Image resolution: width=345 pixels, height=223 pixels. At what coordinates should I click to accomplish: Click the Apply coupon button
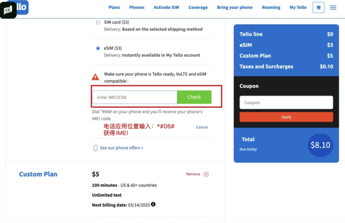286,117
